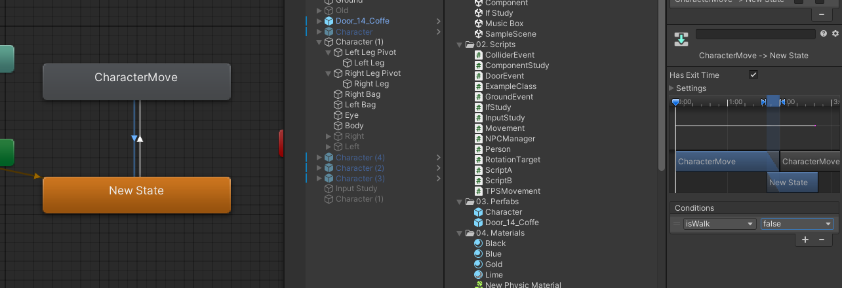Viewport: 842px width, 288px height.
Task: Click the blue cube icon of Character (4)
Action: coord(329,158)
